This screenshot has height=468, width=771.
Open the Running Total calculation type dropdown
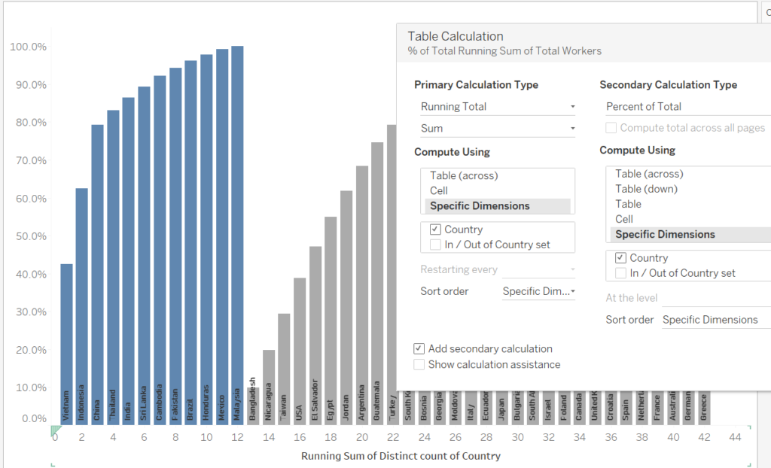coord(498,107)
